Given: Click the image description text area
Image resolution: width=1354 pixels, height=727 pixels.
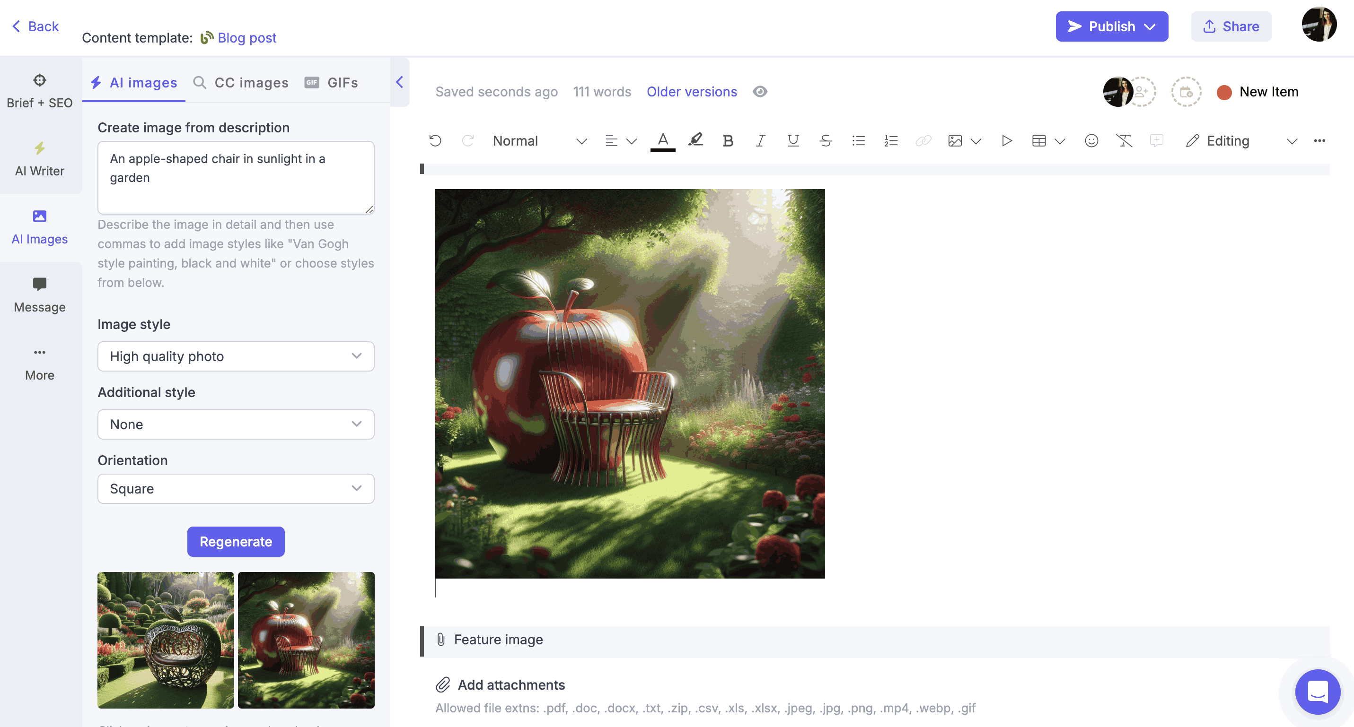Looking at the screenshot, I should pos(236,178).
